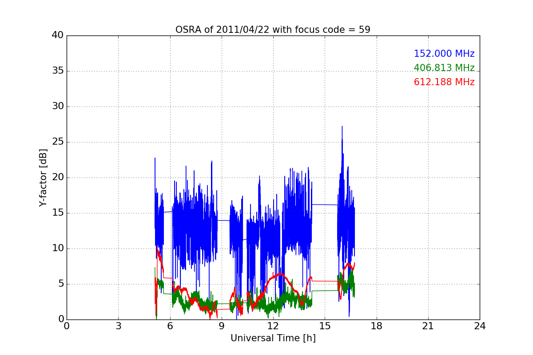Click the y-axis tick label 35
533x355 pixels.
tap(58, 71)
